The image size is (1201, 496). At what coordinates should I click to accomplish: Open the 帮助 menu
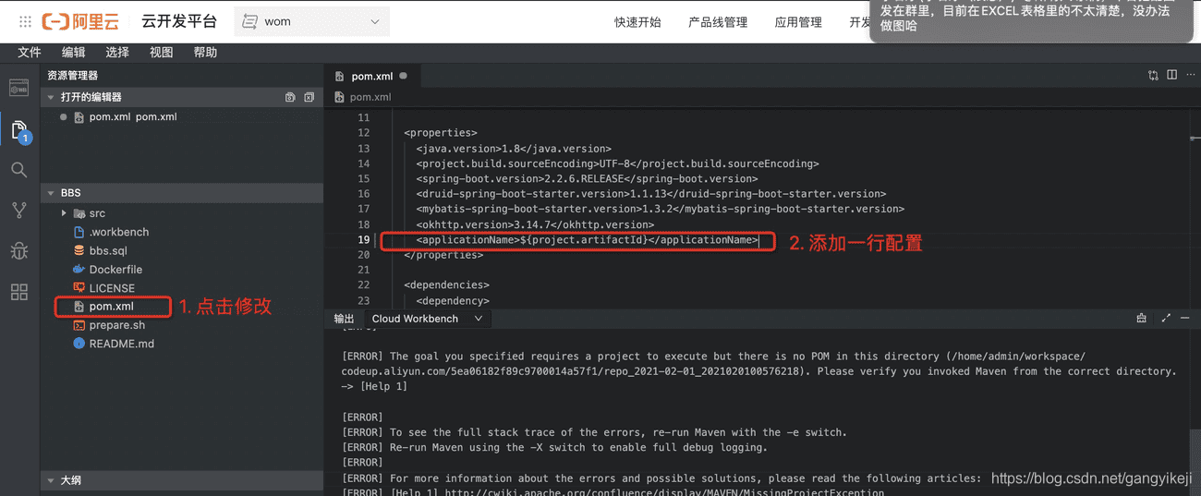pyautogui.click(x=205, y=53)
